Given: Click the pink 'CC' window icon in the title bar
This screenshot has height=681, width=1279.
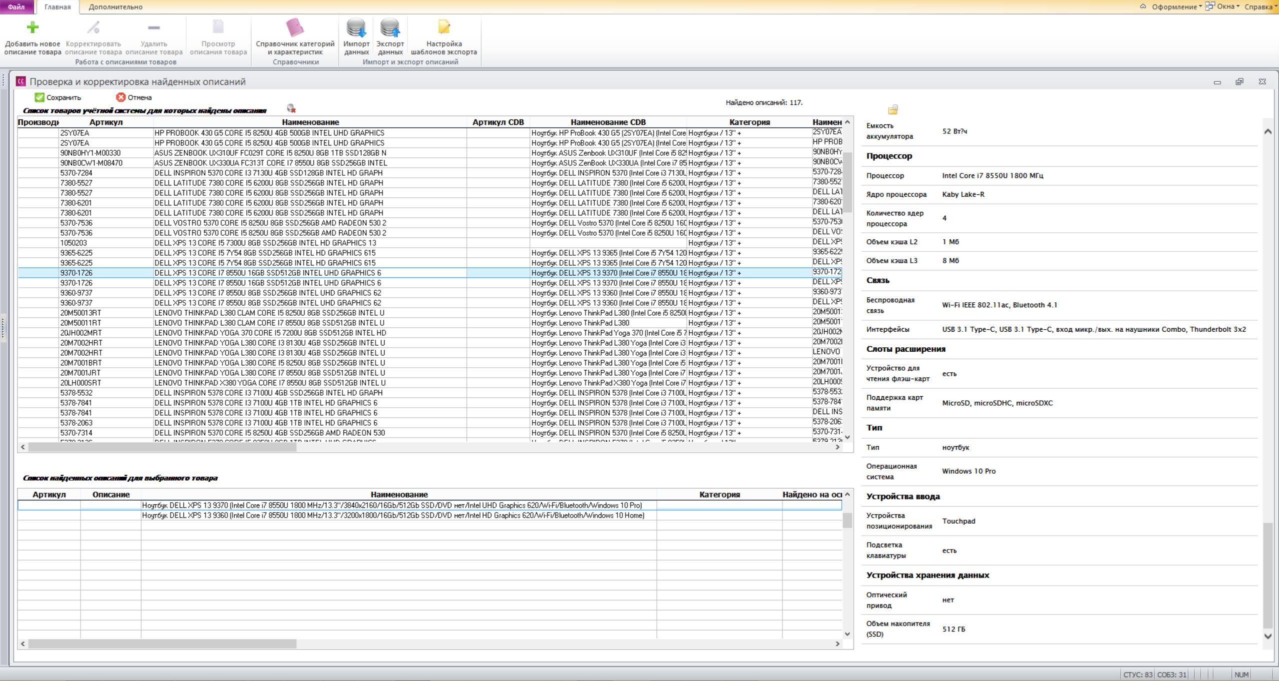Looking at the screenshot, I should pyautogui.click(x=20, y=81).
